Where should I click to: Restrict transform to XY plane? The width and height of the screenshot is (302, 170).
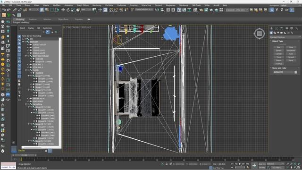[287, 10]
